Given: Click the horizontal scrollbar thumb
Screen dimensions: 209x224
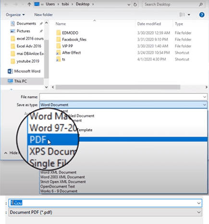Looking at the screenshot, I should (x=118, y=87).
